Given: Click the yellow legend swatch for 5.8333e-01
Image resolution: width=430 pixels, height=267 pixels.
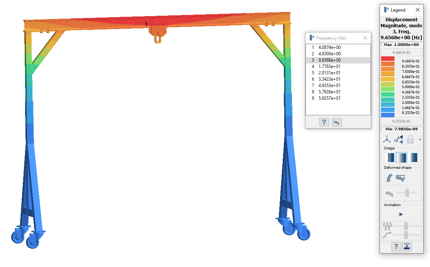Looking at the screenshot, I should 387,79.
